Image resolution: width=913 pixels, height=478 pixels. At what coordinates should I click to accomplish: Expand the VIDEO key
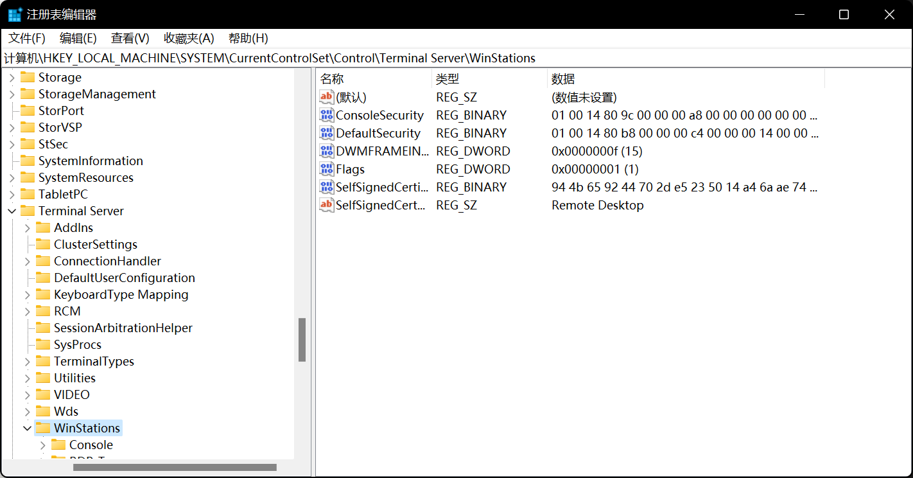(x=27, y=394)
